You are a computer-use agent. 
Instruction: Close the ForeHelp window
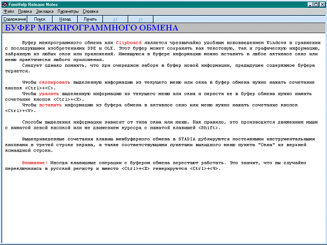pyautogui.click(x=322, y=4)
